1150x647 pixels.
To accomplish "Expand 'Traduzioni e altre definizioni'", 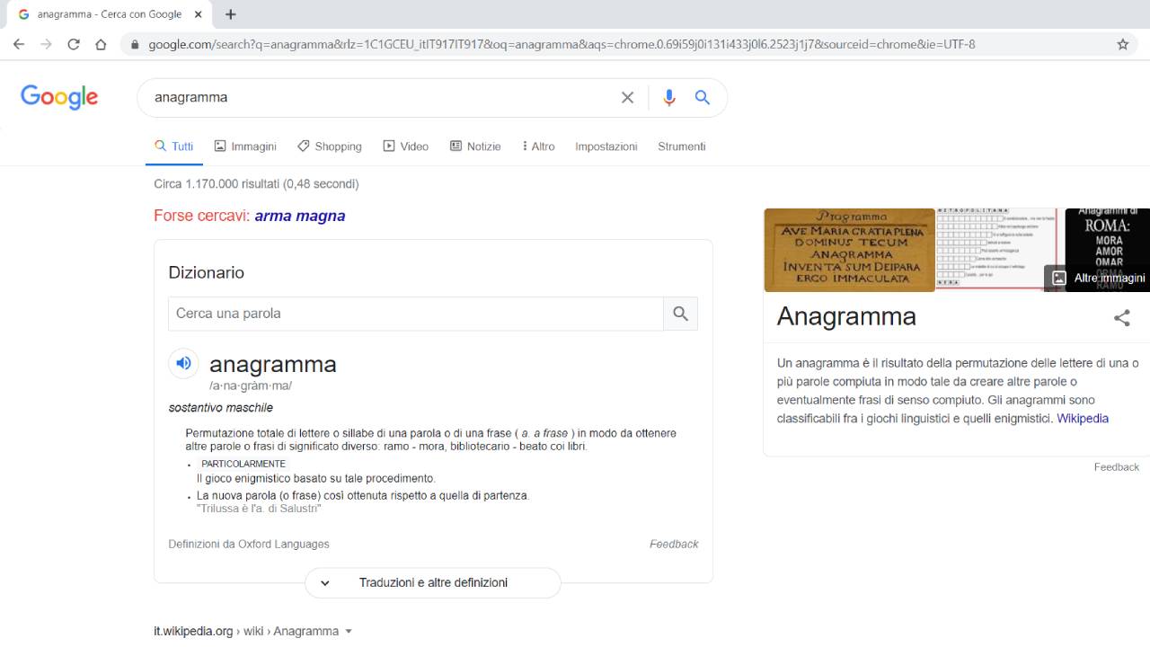I will [433, 582].
